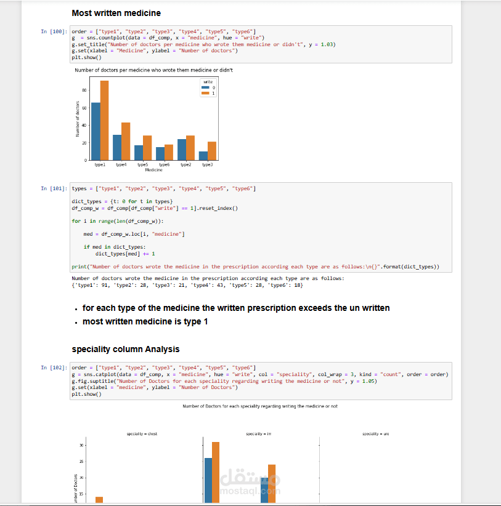Click the 'write' legend title
This screenshot has height=506, width=501.
click(x=208, y=82)
